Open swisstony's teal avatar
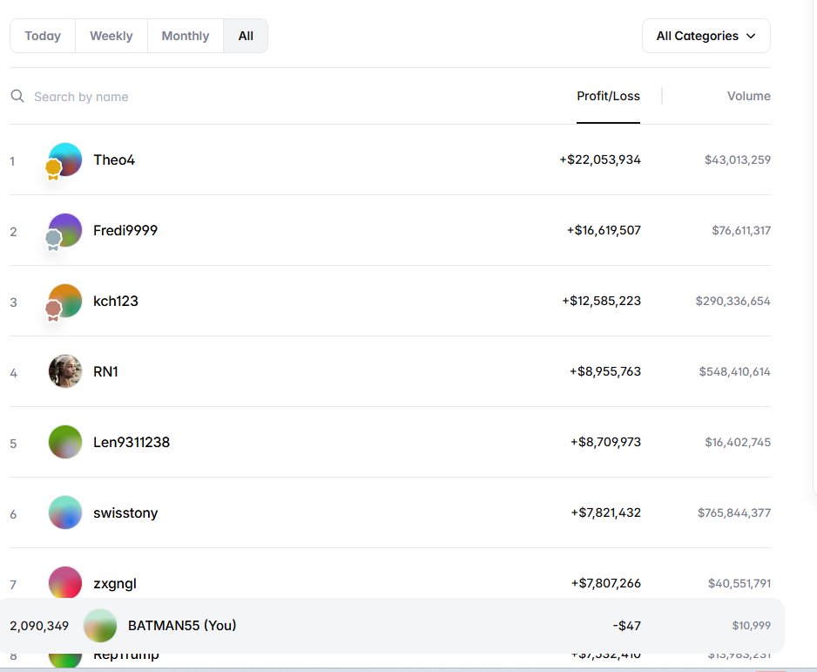This screenshot has width=817, height=672. (65, 512)
